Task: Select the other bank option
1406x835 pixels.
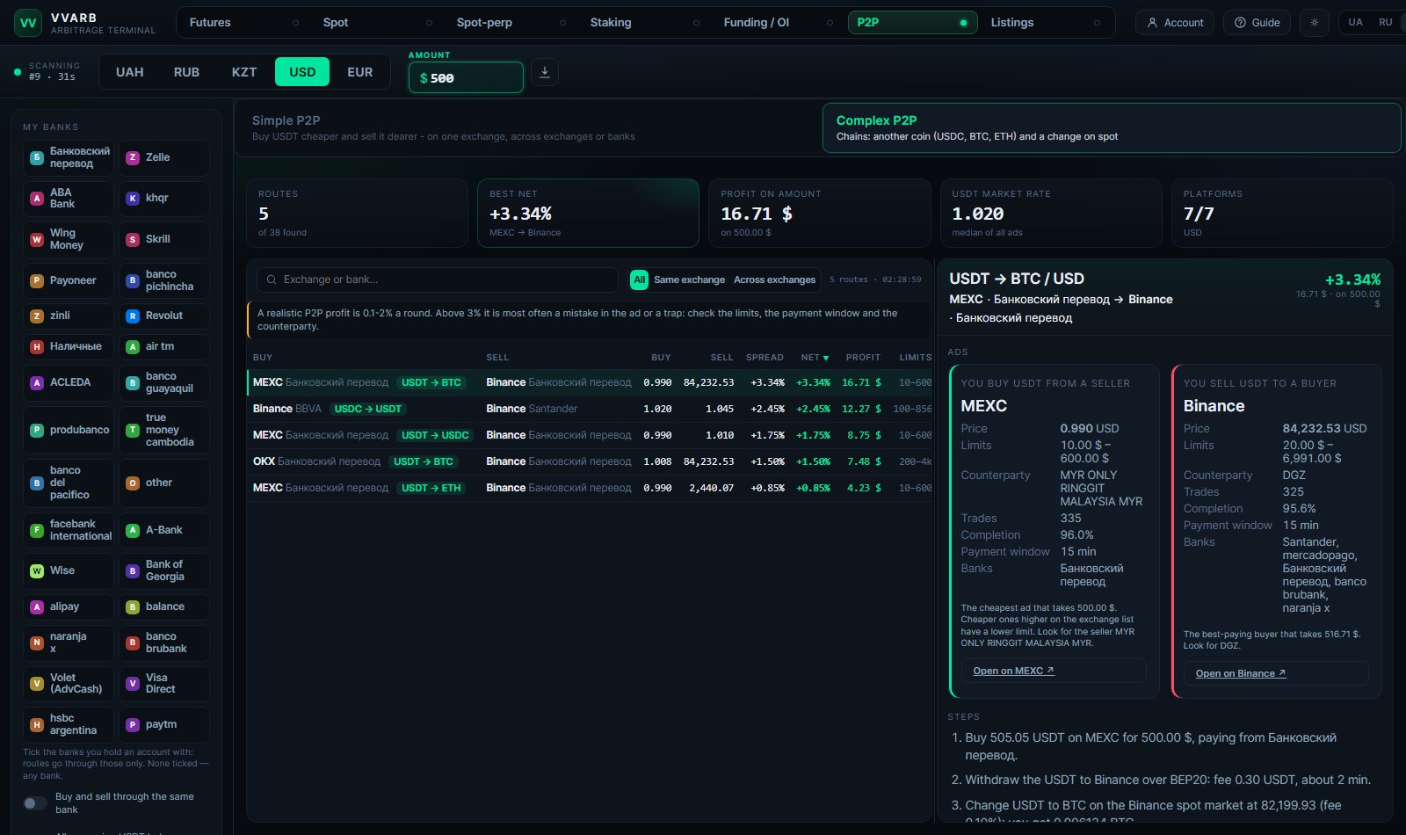Action: [164, 483]
